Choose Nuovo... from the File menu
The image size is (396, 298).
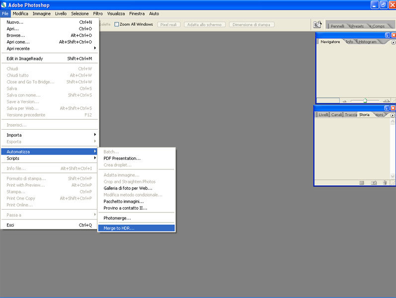point(49,22)
